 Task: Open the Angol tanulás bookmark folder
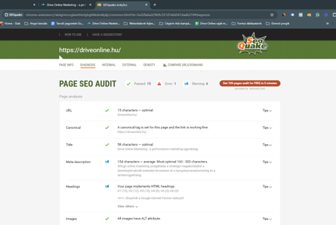pyautogui.click(x=35, y=24)
